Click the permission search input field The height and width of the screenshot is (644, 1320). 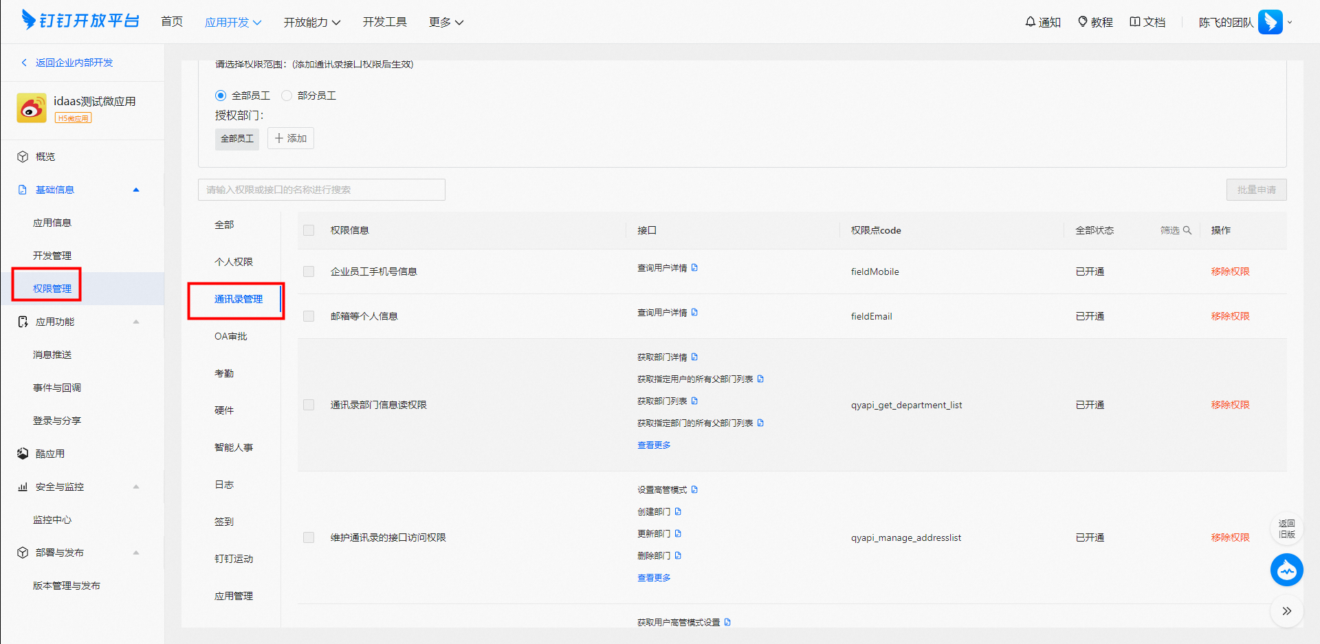(x=321, y=190)
